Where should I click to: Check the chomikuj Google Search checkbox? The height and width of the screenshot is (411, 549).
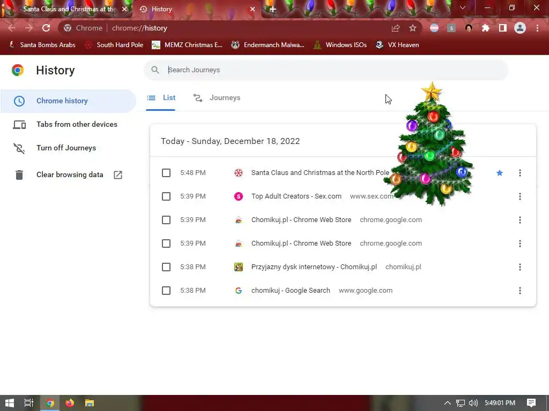166,291
